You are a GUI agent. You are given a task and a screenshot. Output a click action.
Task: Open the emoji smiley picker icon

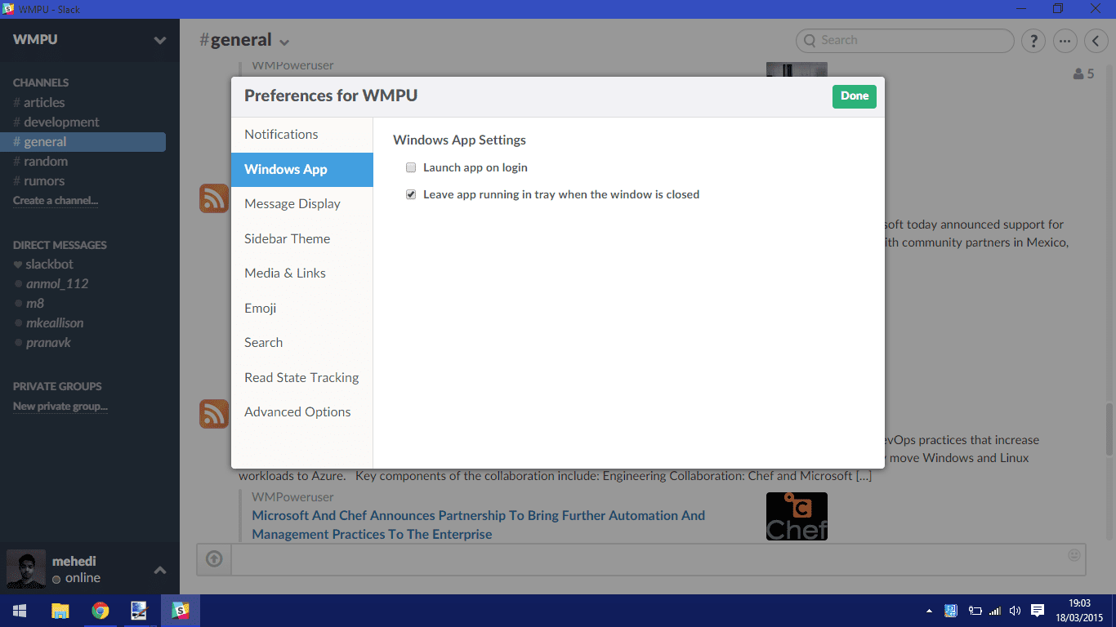(x=1074, y=554)
